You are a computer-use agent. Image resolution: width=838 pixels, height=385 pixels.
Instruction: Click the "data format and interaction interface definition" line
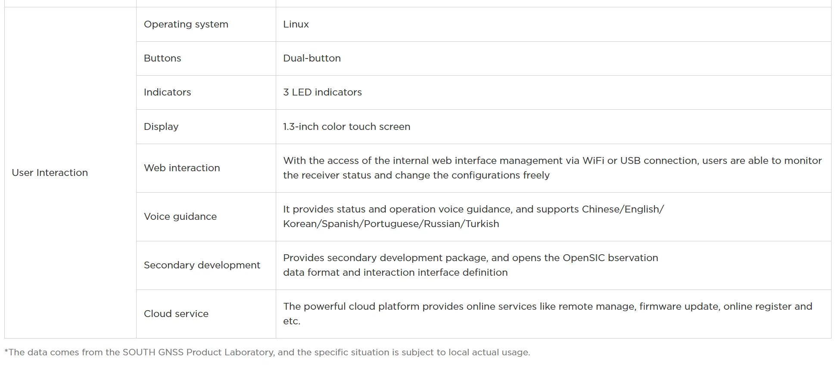395,272
